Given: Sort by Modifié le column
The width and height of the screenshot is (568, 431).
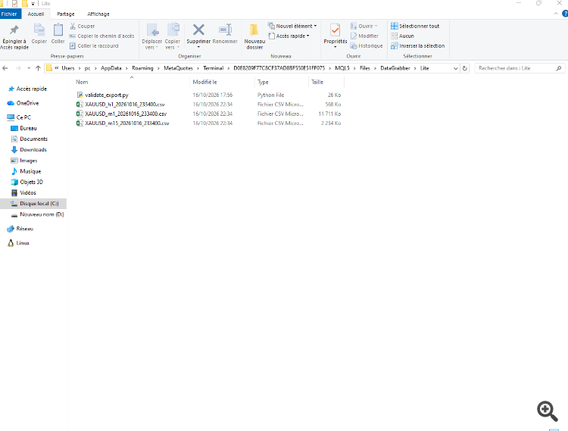Looking at the screenshot, I should [x=204, y=82].
